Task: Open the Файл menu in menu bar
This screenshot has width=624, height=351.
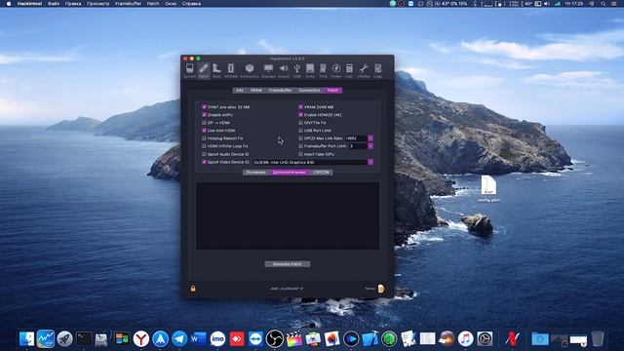Action: pos(54,4)
